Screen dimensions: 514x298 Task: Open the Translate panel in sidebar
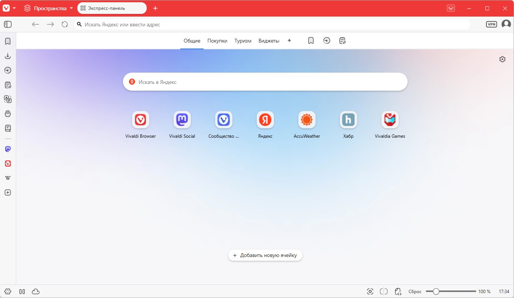[8, 99]
